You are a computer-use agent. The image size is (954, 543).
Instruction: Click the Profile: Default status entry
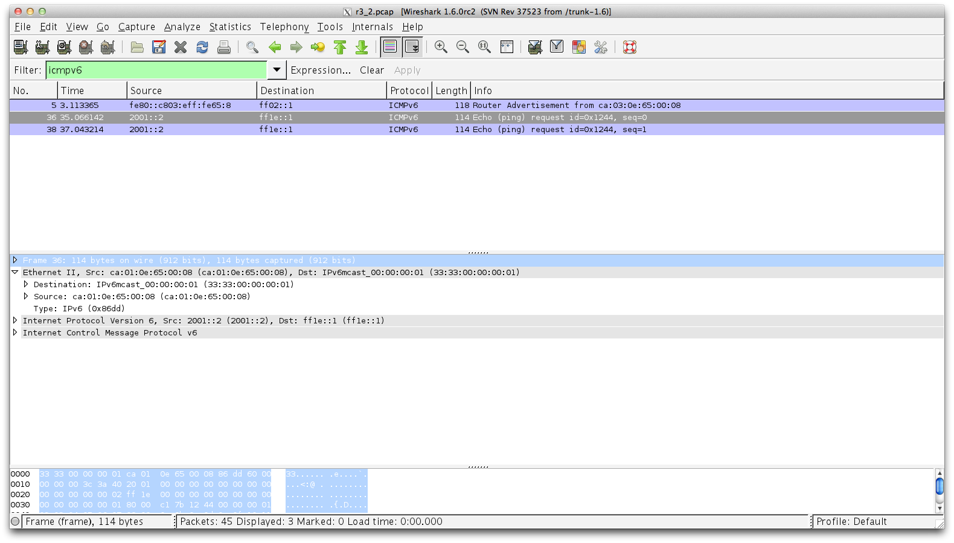point(851,521)
